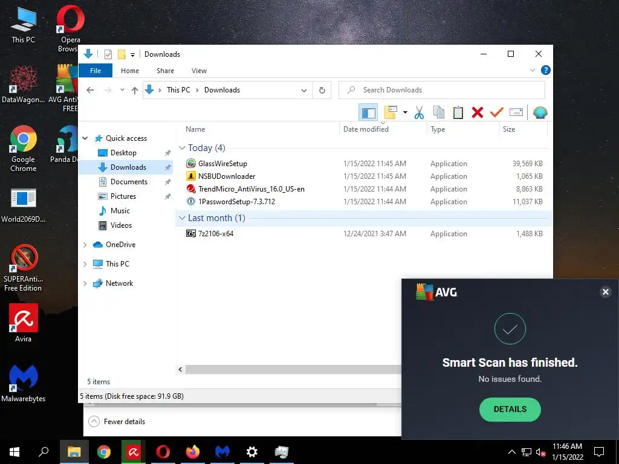Open This PC desktop icon
Screen dimensions: 619x464
click(24, 25)
